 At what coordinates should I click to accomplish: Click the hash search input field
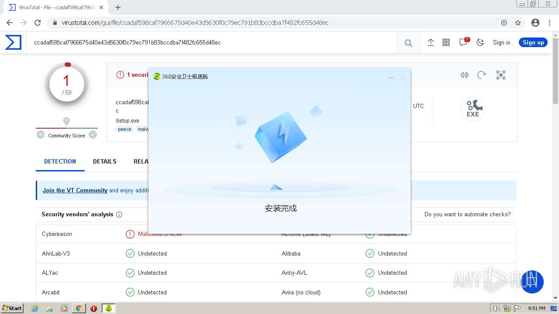tap(212, 42)
